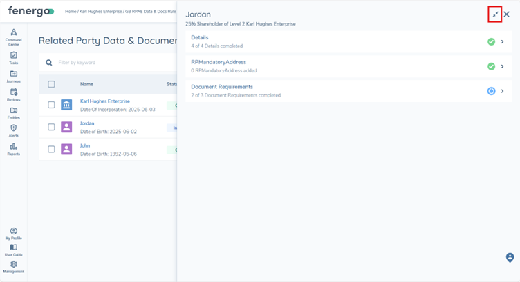
Task: Tick the checkbox for Jordan
Action: (51, 127)
